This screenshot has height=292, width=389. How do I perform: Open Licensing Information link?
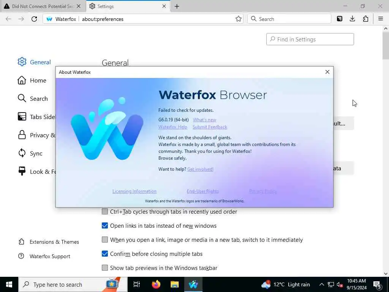[x=134, y=191]
